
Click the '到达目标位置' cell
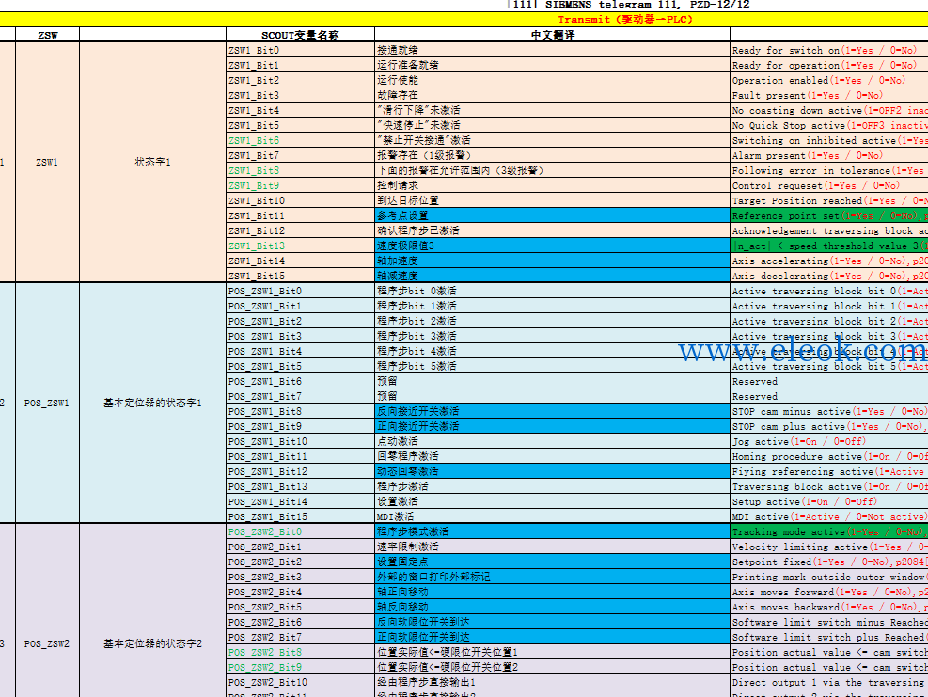[552, 200]
